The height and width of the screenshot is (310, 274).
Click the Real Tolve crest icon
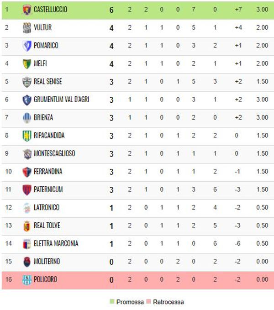tap(27, 226)
